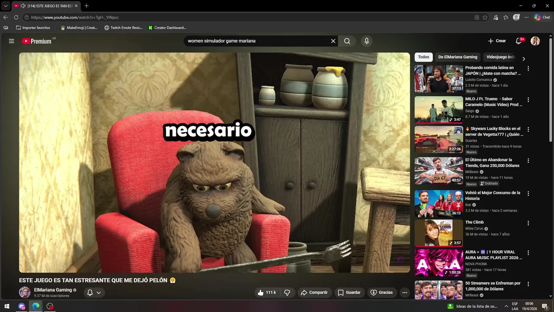Expand the tab actions dropdown arrow
This screenshot has width=554, height=312.
[x=6, y=6]
